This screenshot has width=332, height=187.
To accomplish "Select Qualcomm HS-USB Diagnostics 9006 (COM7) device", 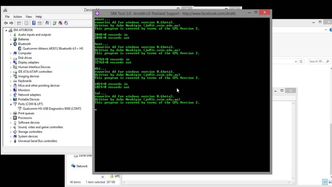I will coord(52,109).
